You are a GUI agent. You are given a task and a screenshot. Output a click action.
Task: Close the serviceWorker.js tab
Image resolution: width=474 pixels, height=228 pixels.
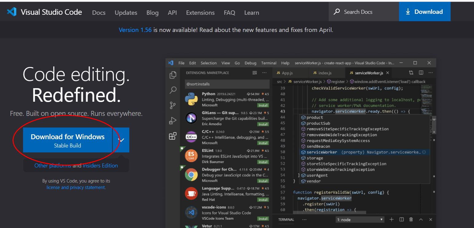(388, 73)
